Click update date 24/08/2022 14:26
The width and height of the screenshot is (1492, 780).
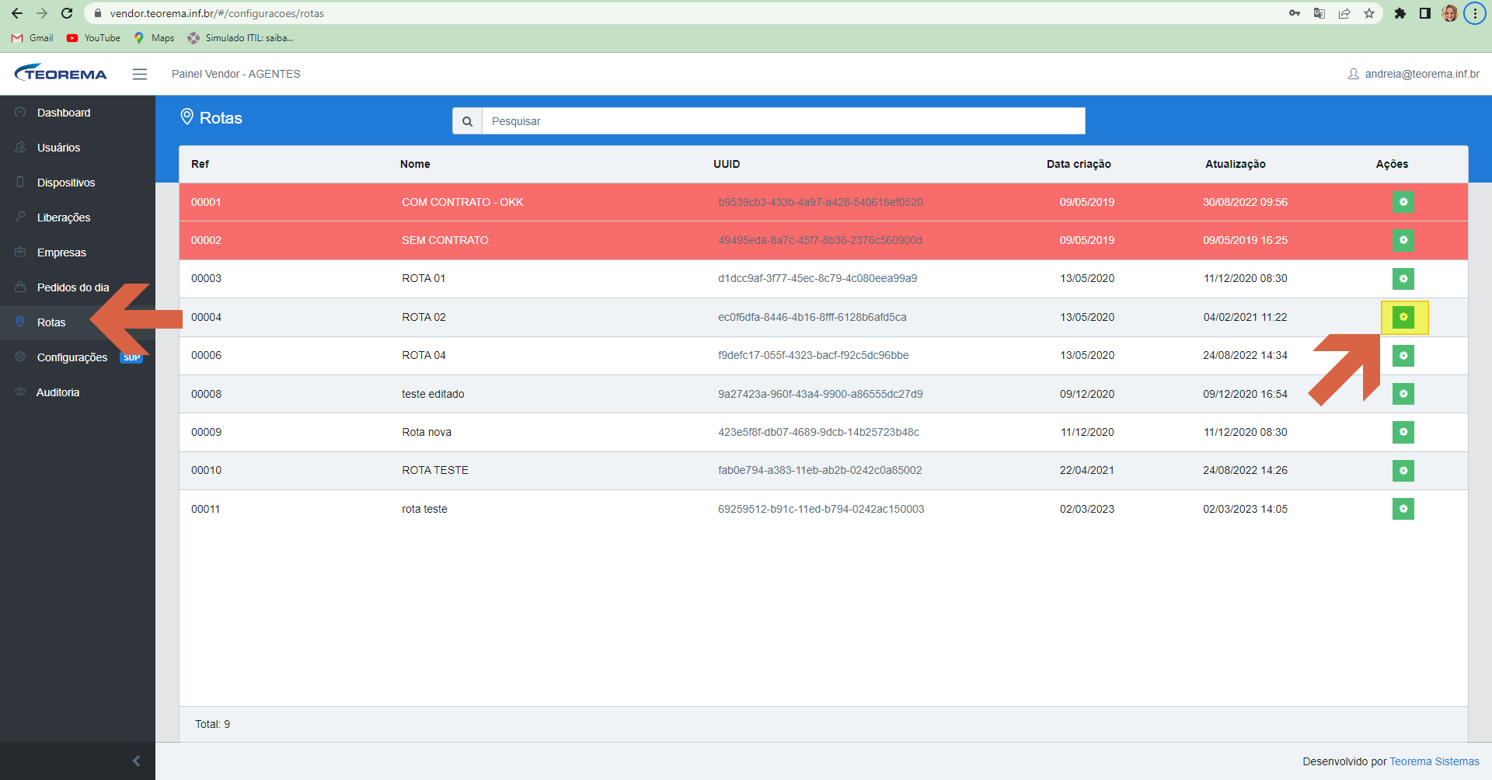pos(1245,470)
